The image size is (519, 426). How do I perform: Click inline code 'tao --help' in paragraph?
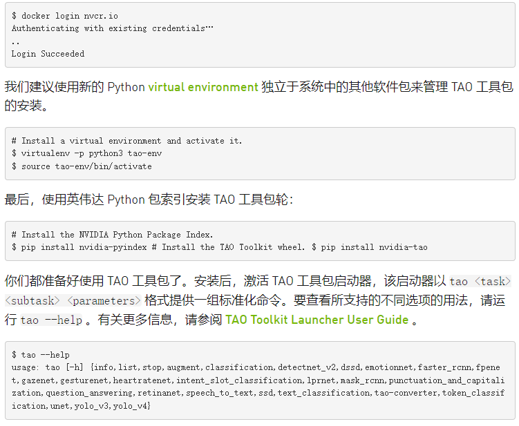51,320
